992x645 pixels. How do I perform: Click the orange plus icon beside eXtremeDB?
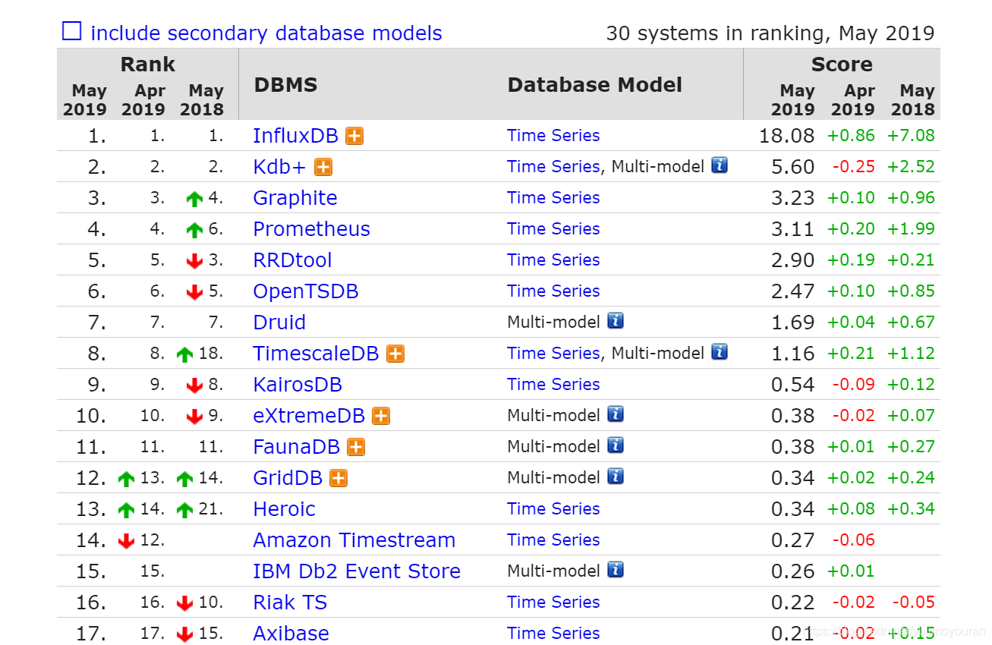coord(381,416)
